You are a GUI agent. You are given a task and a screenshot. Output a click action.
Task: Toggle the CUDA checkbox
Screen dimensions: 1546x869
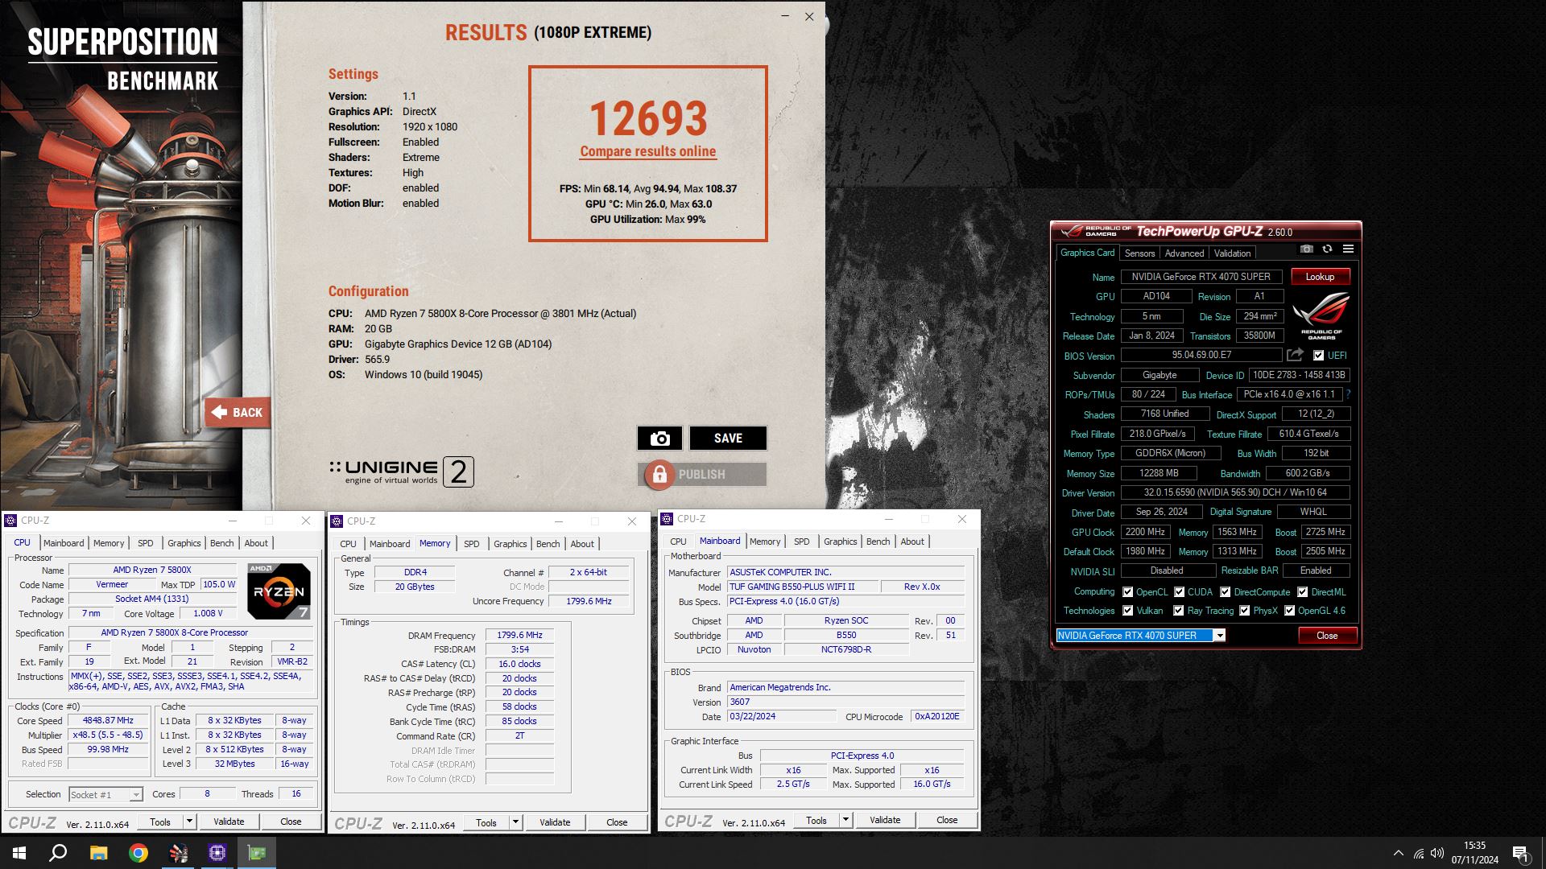(x=1179, y=591)
